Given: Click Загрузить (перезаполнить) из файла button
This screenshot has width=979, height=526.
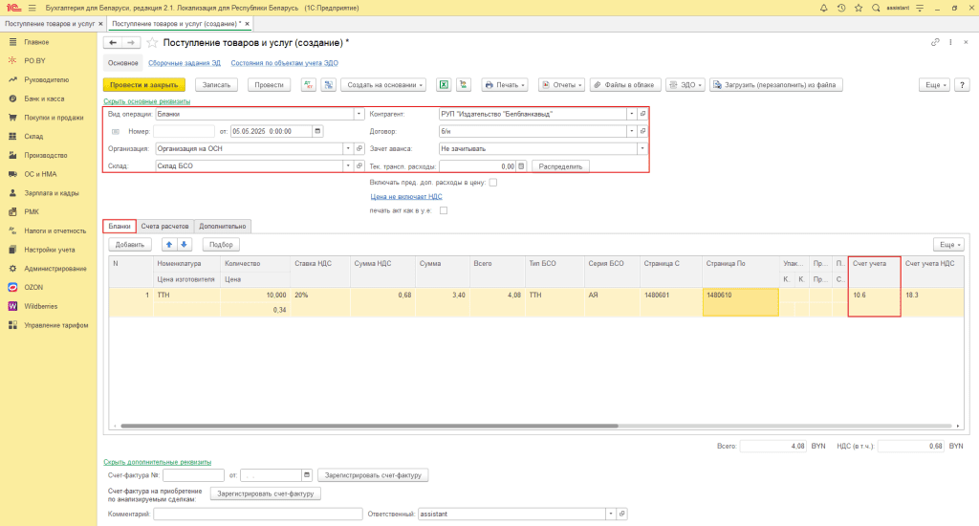Looking at the screenshot, I should tap(776, 85).
